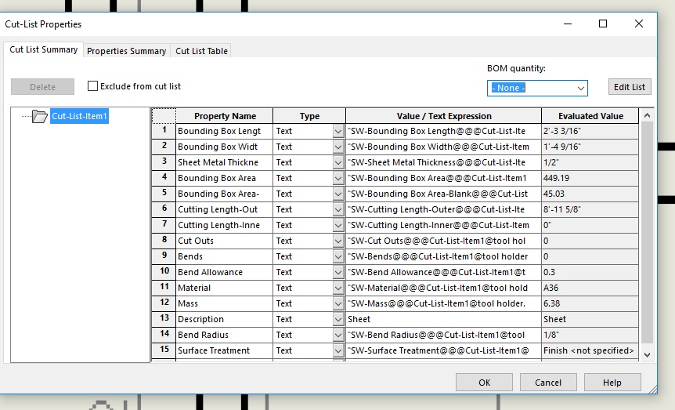This screenshot has width=675, height=410.
Task: Click the Surface Treatment property name cell
Action: point(224,350)
